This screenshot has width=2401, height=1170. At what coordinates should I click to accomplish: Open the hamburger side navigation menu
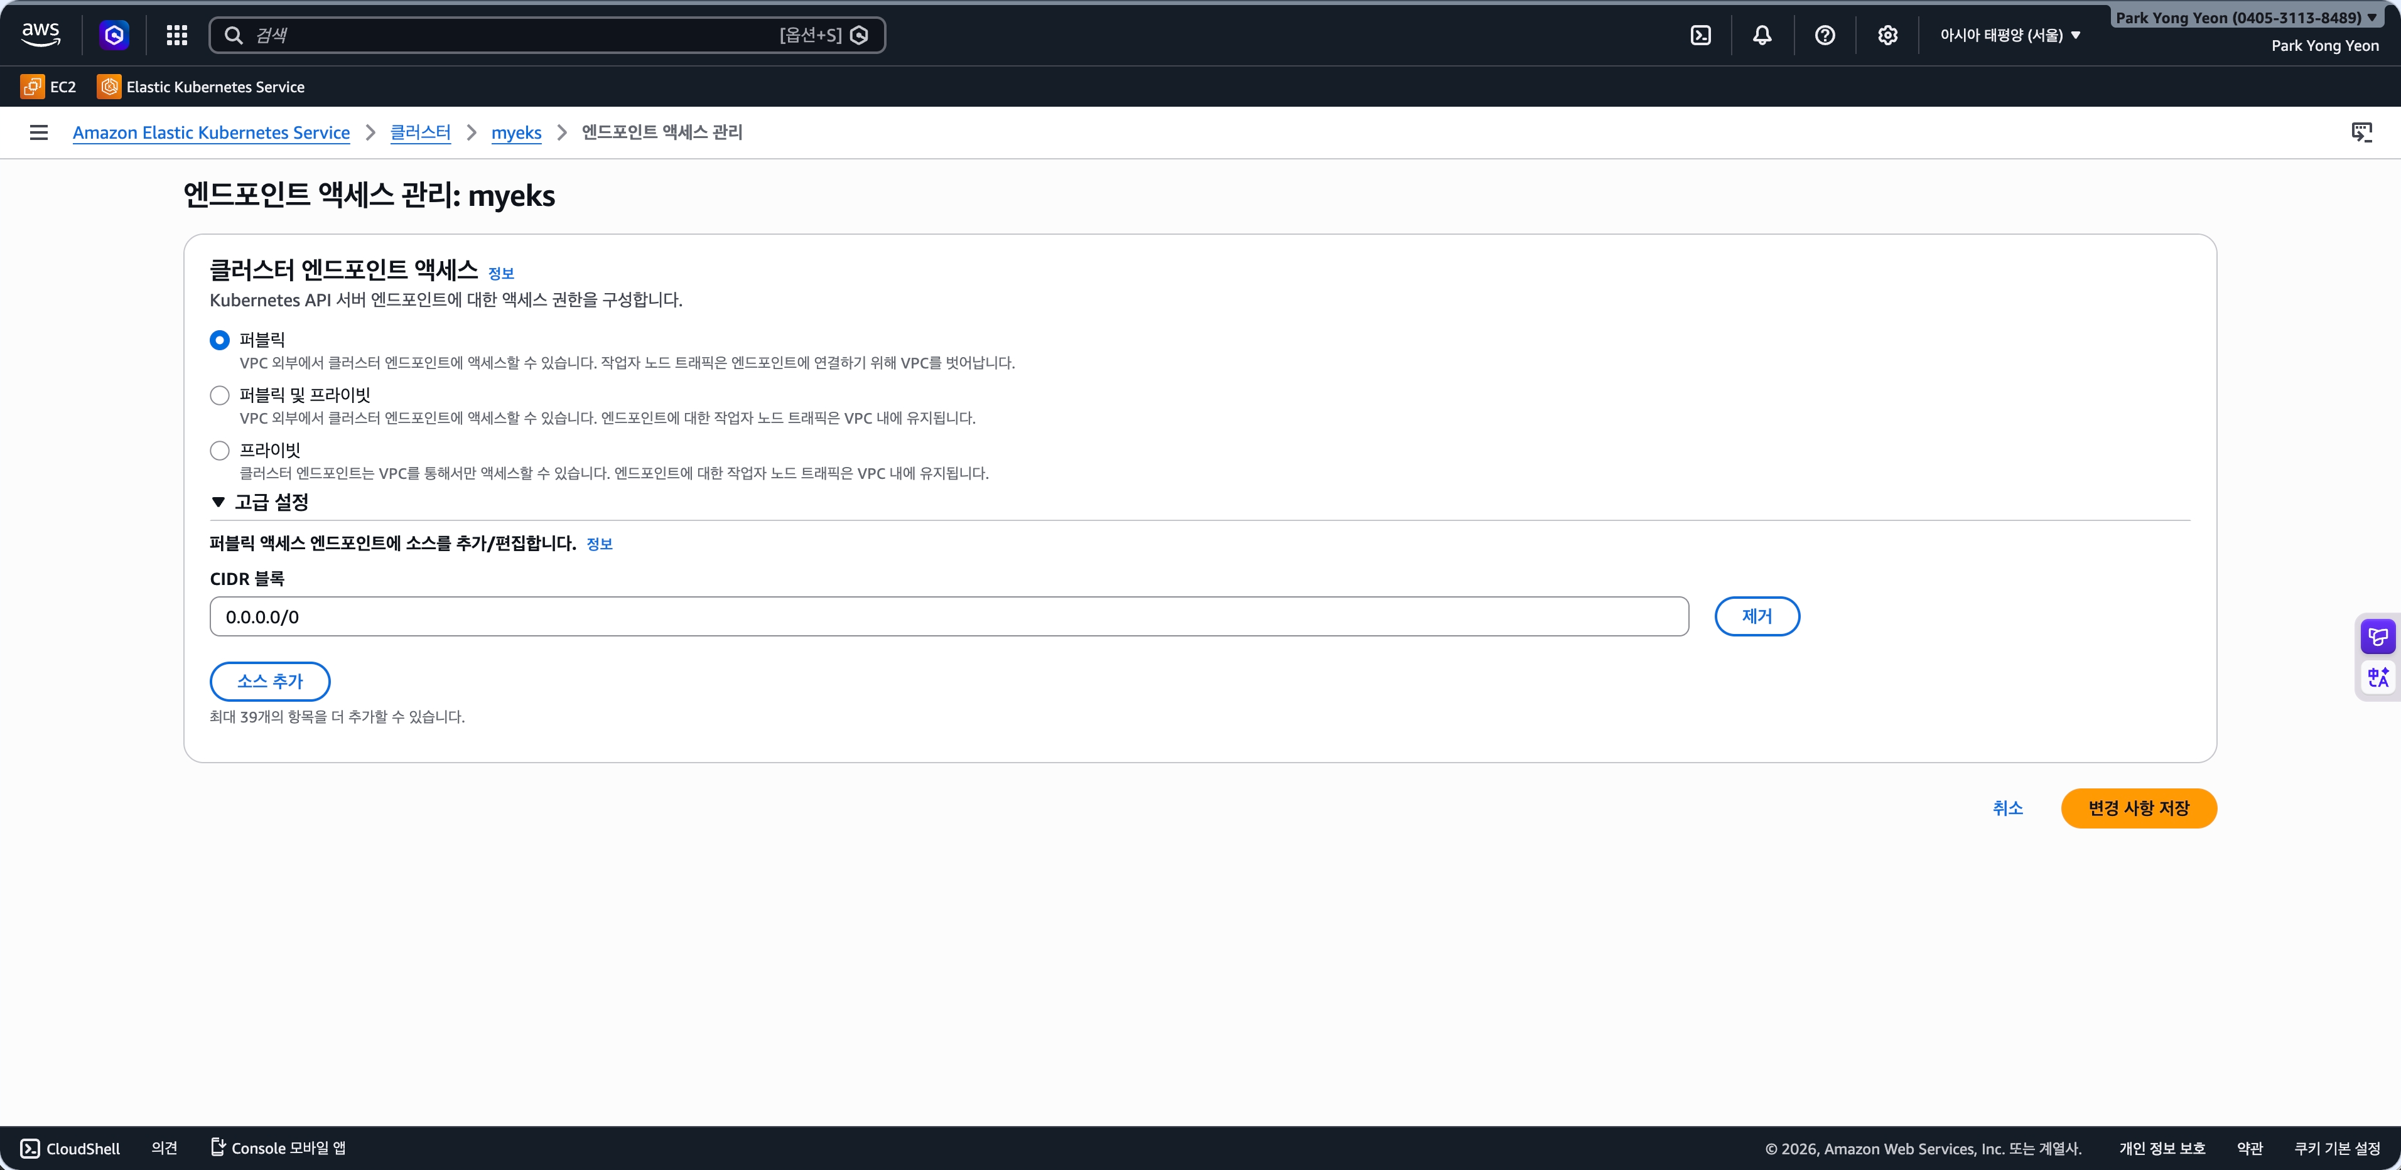tap(38, 132)
